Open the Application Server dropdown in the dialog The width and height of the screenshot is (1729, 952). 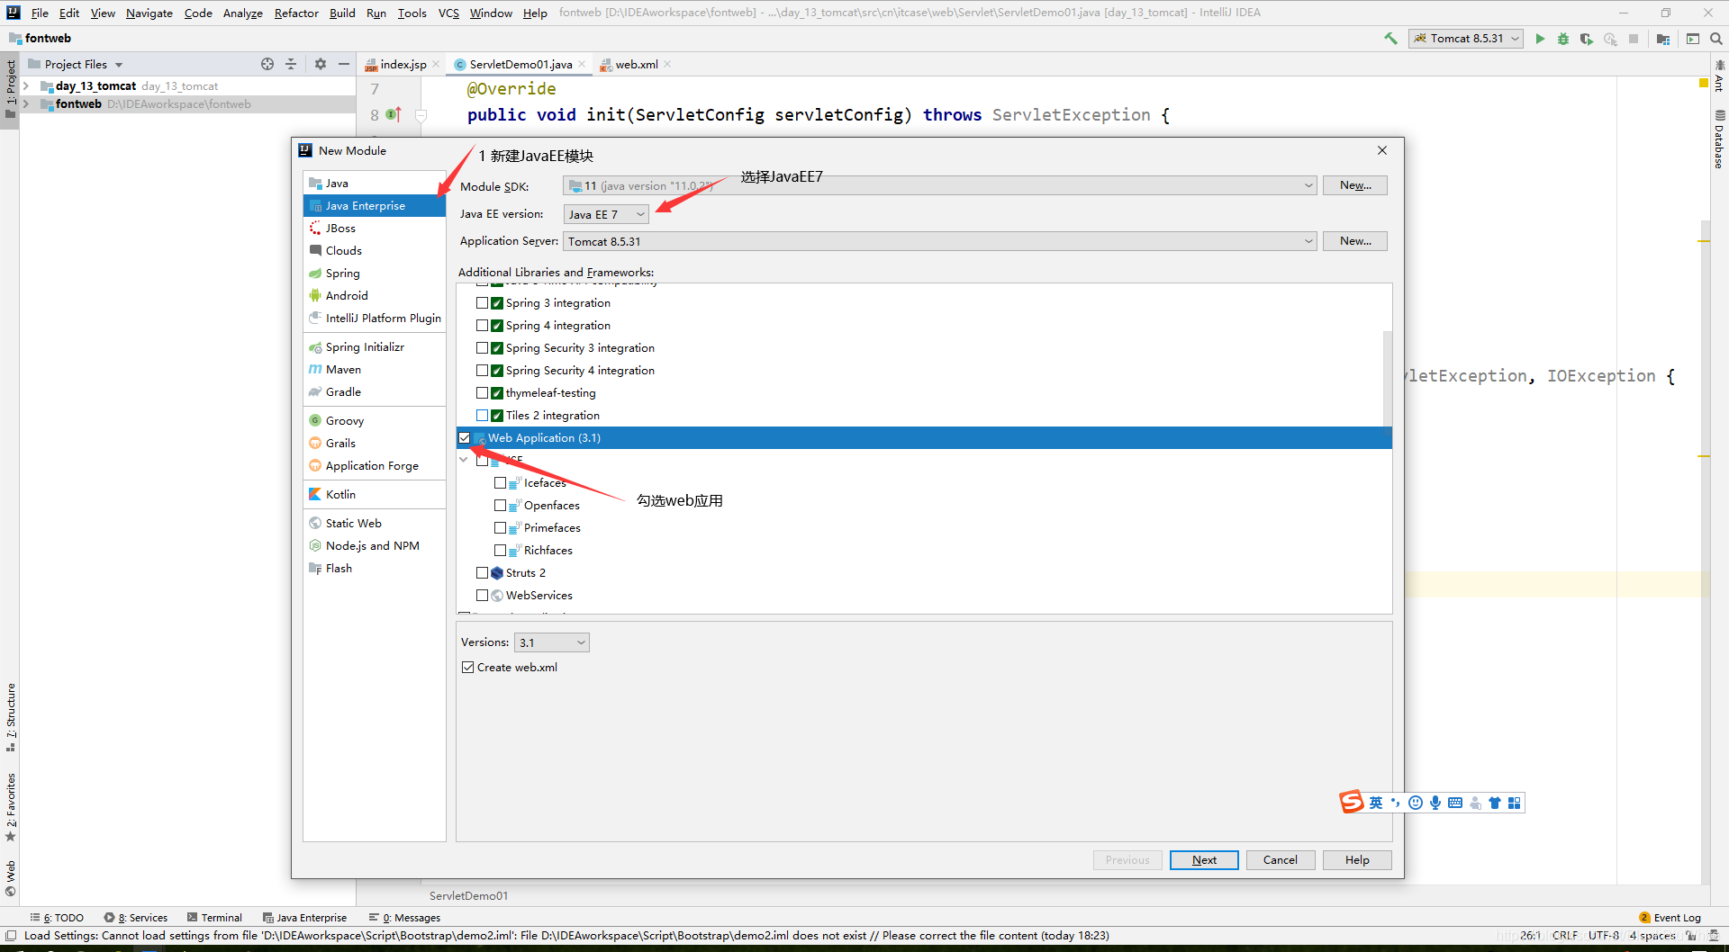click(939, 241)
